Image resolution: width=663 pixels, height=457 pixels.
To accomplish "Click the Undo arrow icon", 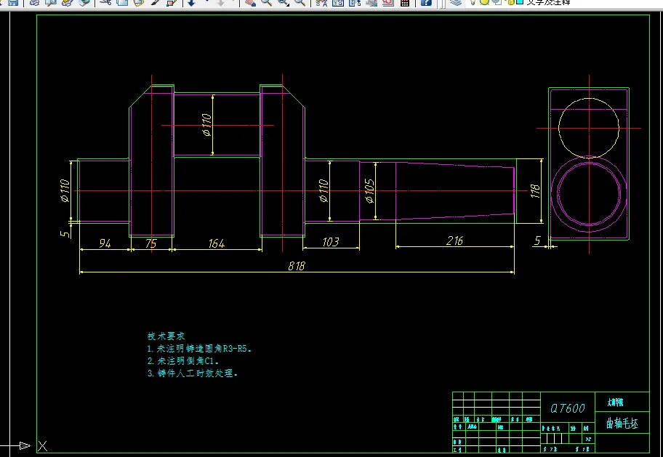I will (x=191, y=2).
